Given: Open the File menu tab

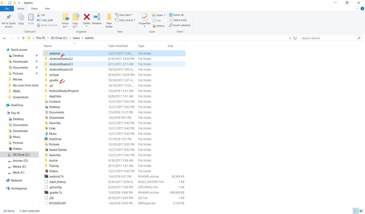Looking at the screenshot, I should click(x=7, y=9).
